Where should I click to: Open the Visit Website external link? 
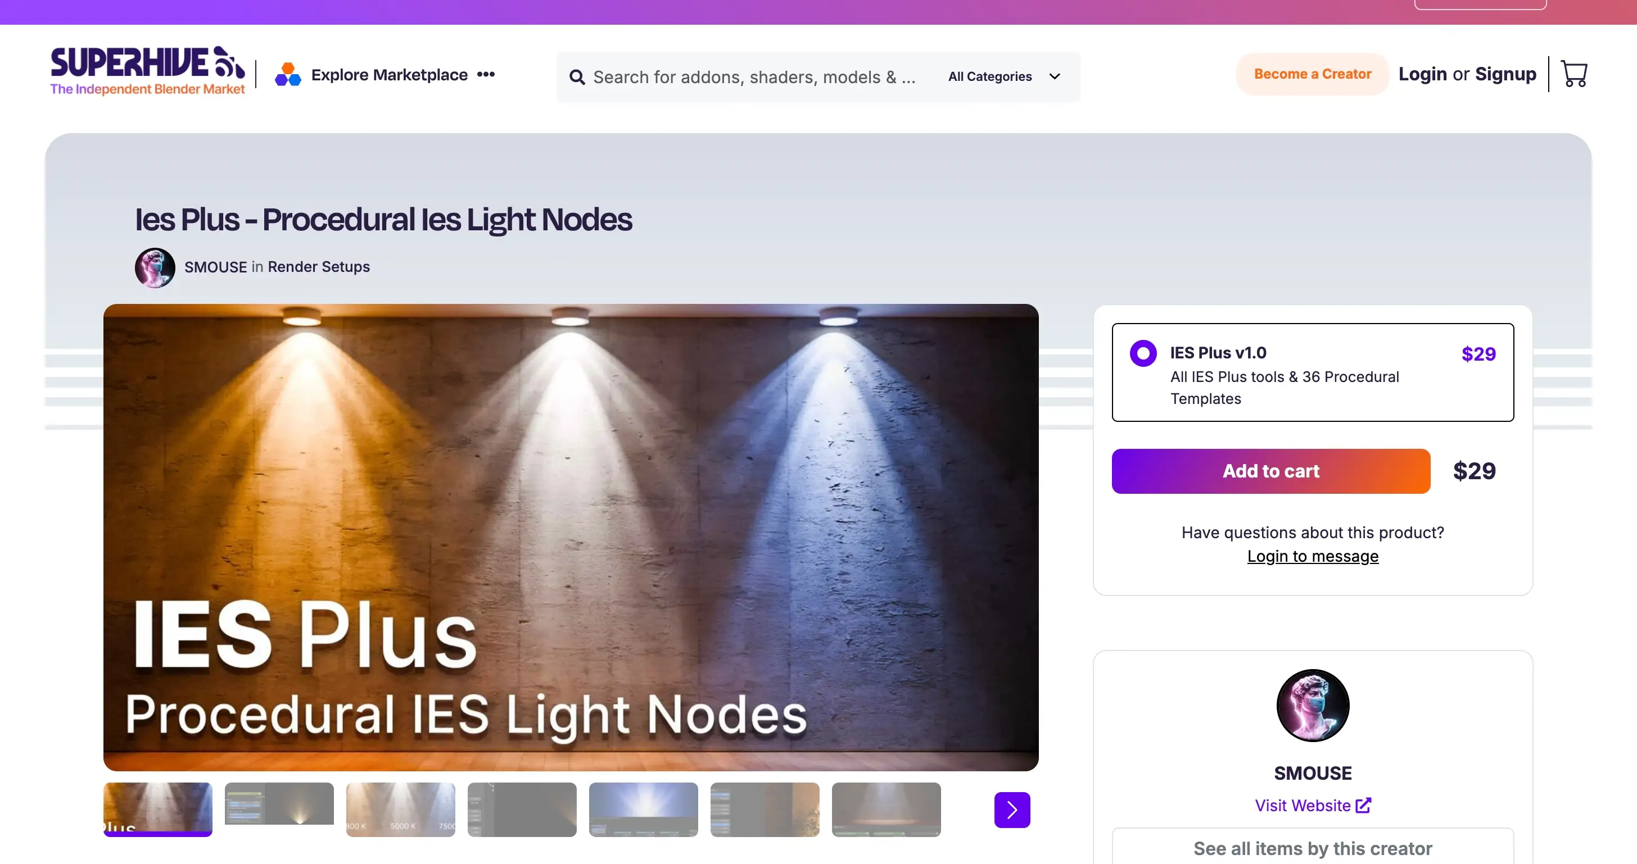click(1312, 805)
